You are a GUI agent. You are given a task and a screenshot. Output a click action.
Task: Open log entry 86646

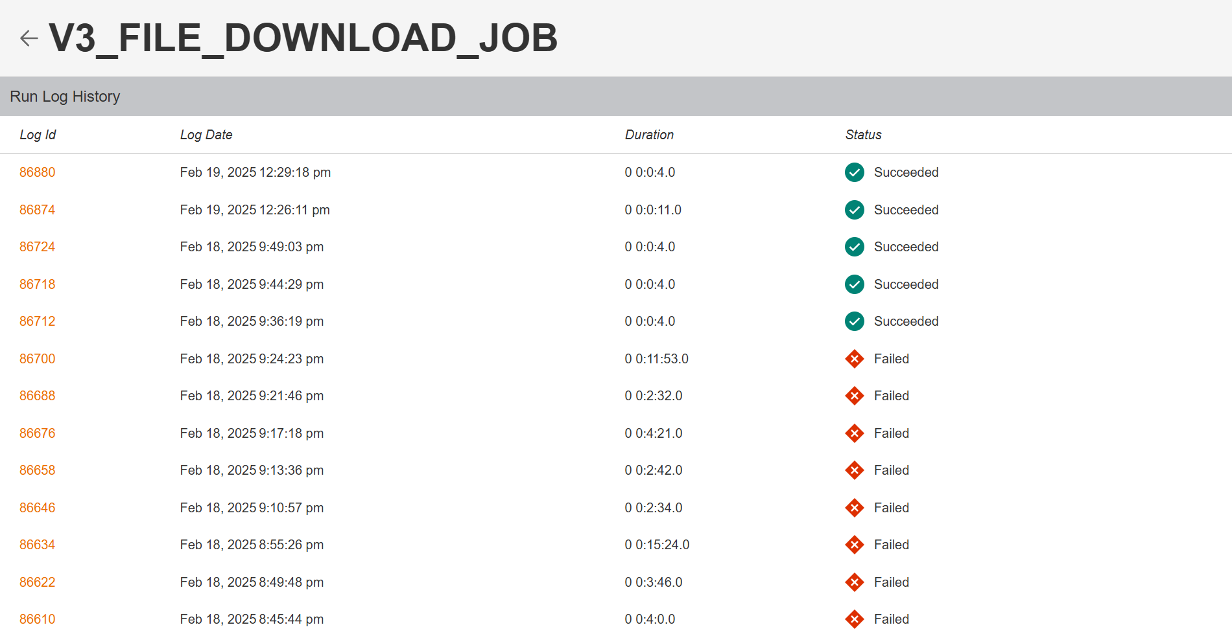click(x=37, y=508)
